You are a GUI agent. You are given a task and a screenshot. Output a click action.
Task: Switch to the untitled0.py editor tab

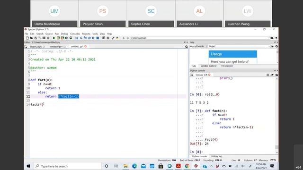point(56,47)
